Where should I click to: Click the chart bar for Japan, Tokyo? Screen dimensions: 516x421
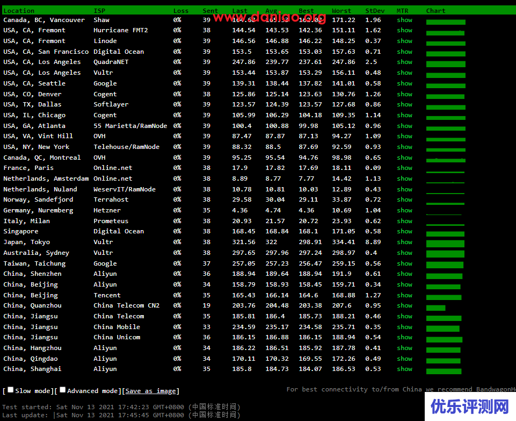click(x=445, y=244)
